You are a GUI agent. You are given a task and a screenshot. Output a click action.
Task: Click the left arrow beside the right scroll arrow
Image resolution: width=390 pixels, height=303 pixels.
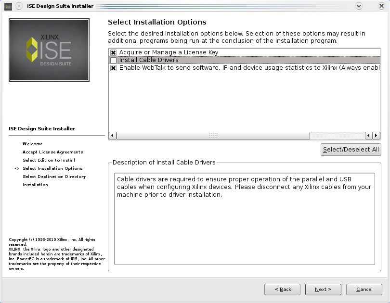(x=369, y=136)
